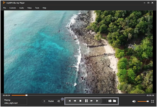This screenshot has height=107, width=157.
Task: Click the playlist sort order icon
Action: coord(59,101)
